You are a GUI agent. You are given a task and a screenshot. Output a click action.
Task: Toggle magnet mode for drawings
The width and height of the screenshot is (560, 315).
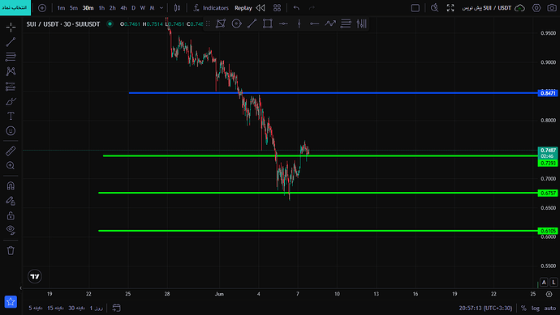coord(11,185)
